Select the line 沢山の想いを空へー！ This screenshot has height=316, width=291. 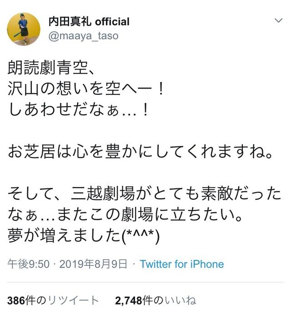coord(86,88)
